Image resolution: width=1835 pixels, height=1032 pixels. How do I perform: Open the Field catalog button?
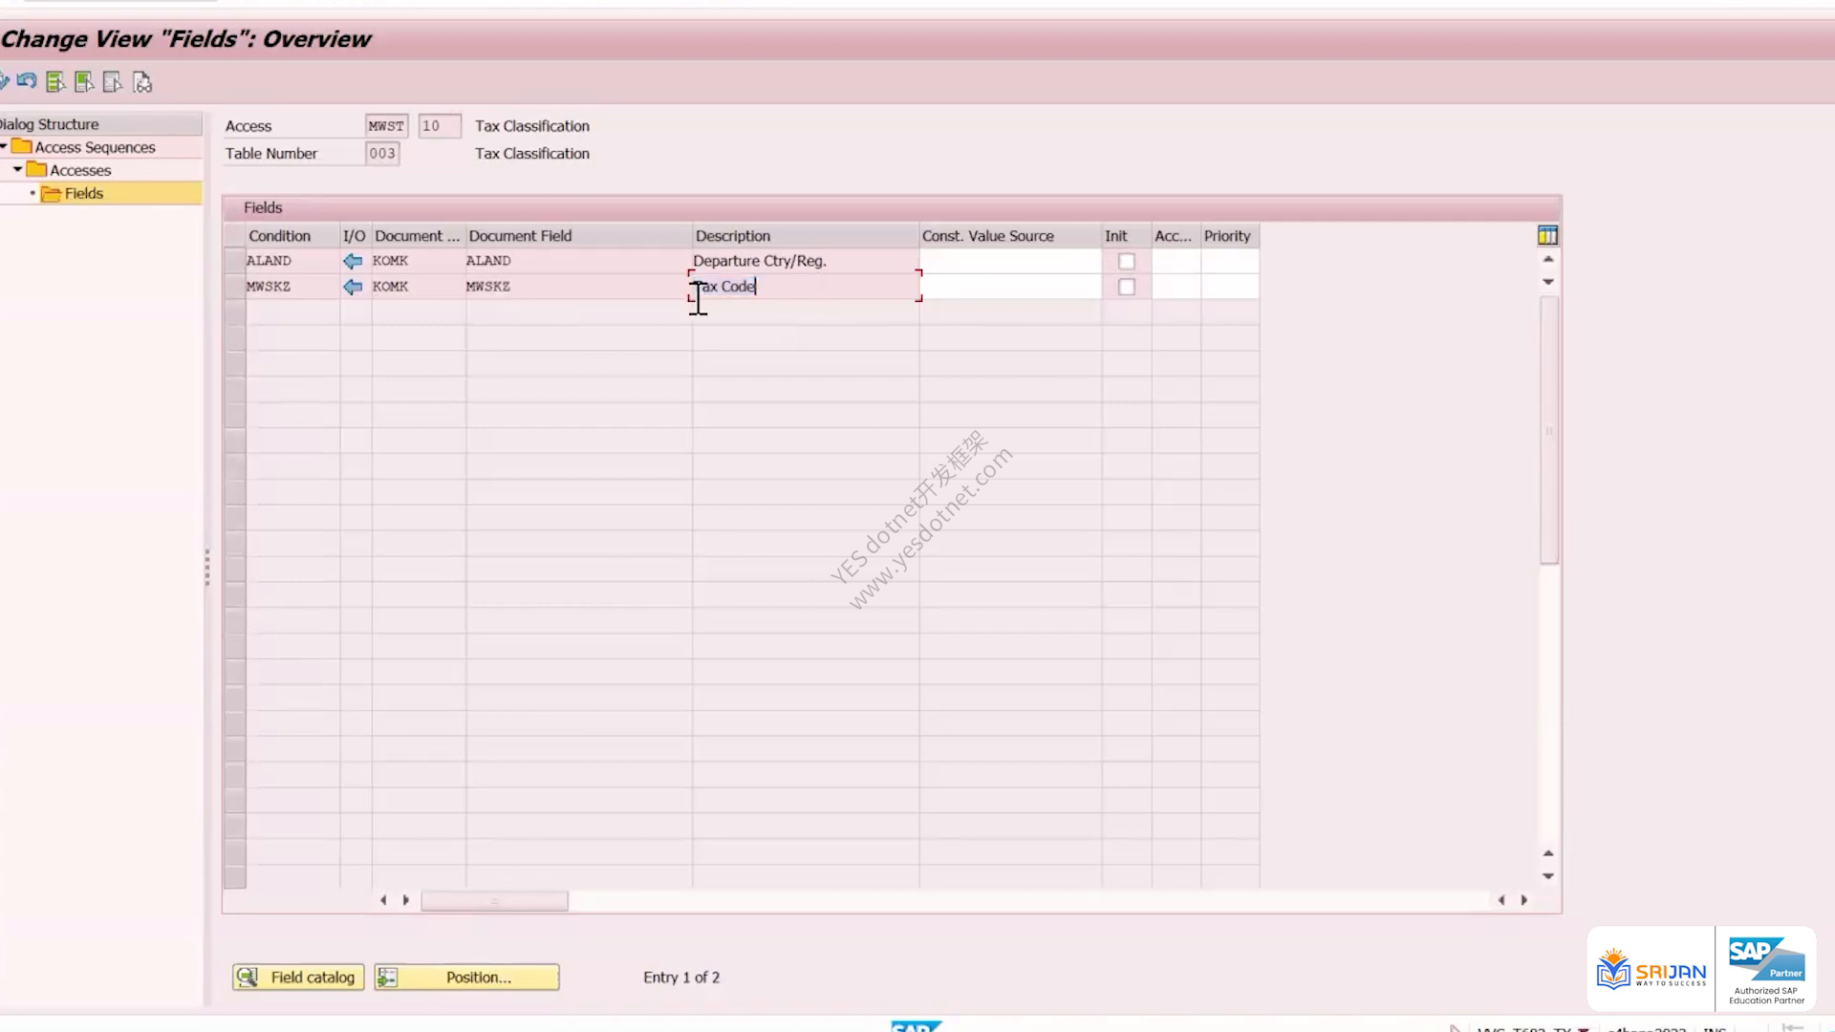pyautogui.click(x=298, y=978)
